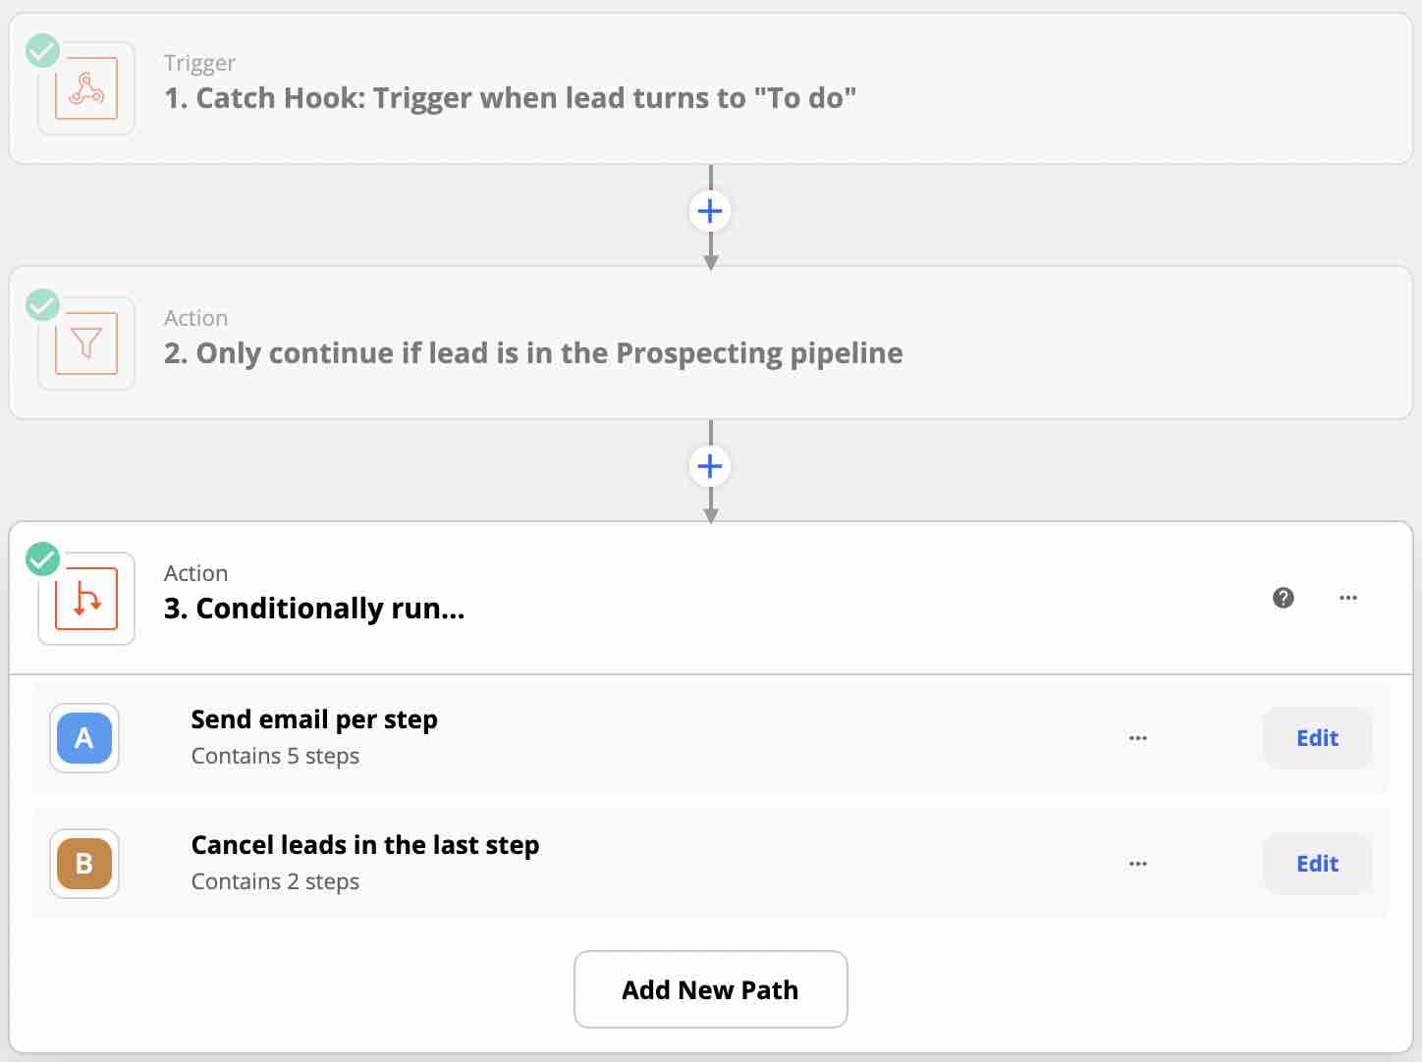The width and height of the screenshot is (1422, 1062).
Task: Insert a step between step 2 and step 3
Action: pyautogui.click(x=710, y=466)
